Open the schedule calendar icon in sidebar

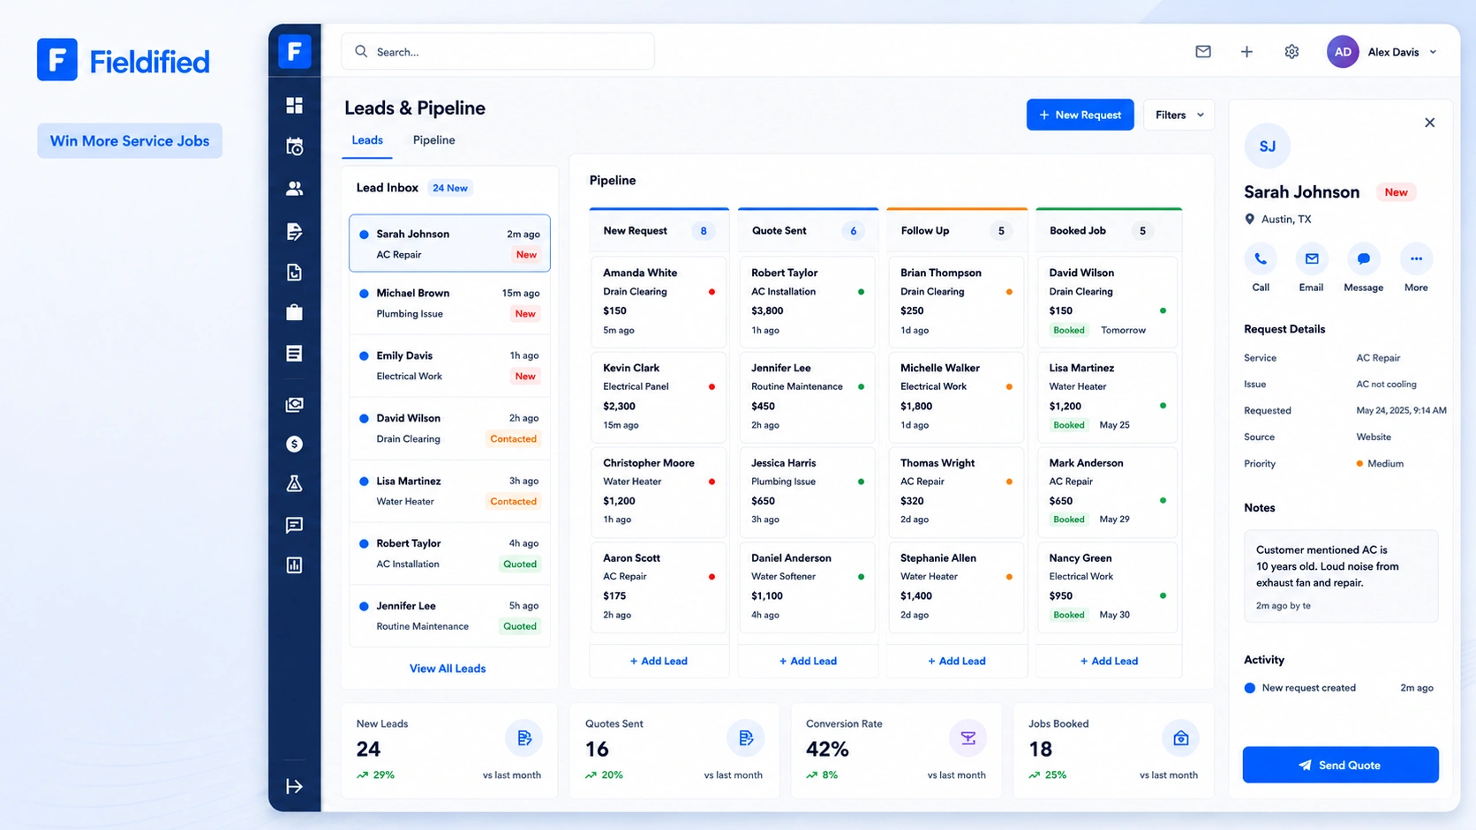(x=295, y=146)
